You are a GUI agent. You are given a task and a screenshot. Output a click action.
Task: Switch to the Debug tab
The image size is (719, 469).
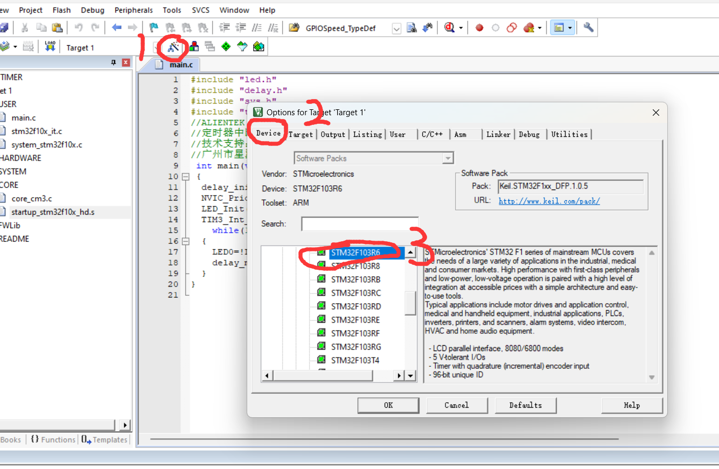point(529,135)
